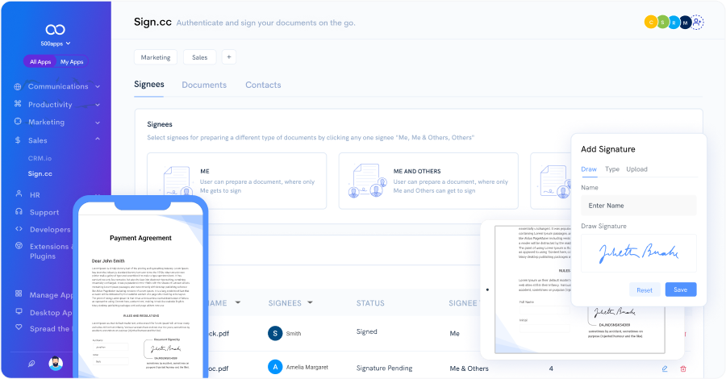Click the green S user avatar
Viewport: 726px width, 379px height.
662,23
